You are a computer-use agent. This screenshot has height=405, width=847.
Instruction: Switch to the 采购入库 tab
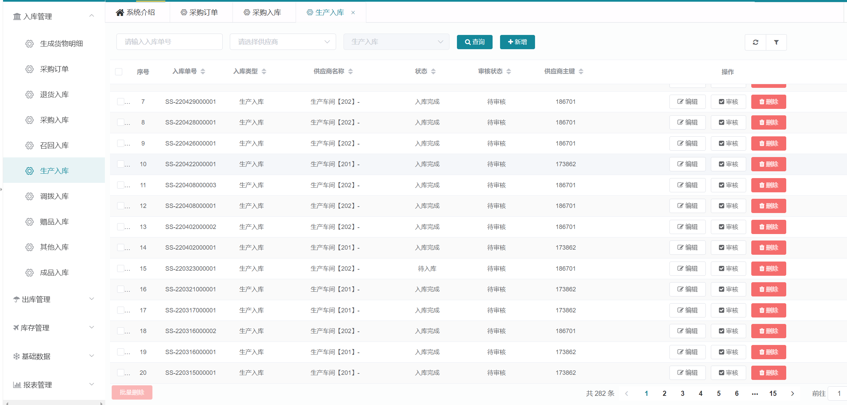264,13
